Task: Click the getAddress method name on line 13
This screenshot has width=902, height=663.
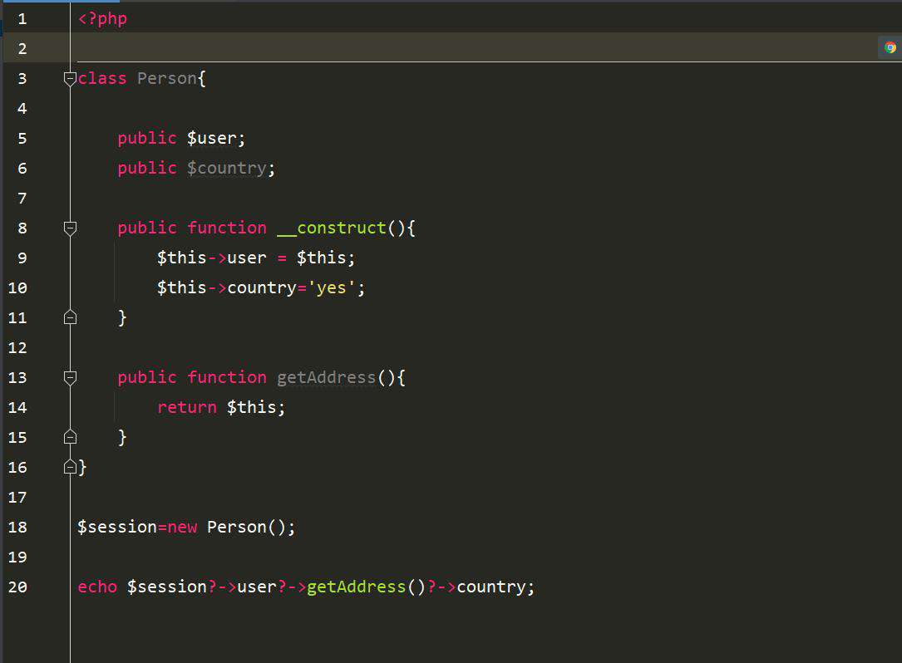Action: click(x=326, y=377)
